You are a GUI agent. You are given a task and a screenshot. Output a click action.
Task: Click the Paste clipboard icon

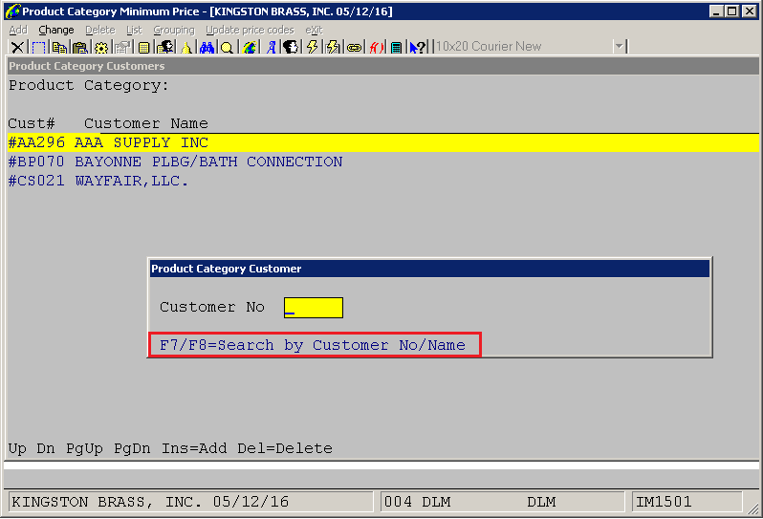click(80, 47)
